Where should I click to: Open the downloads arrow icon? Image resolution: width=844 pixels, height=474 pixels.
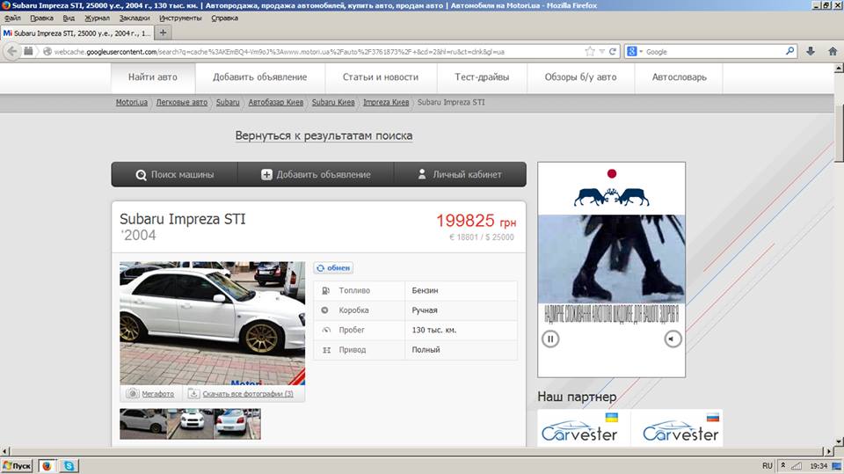point(810,51)
